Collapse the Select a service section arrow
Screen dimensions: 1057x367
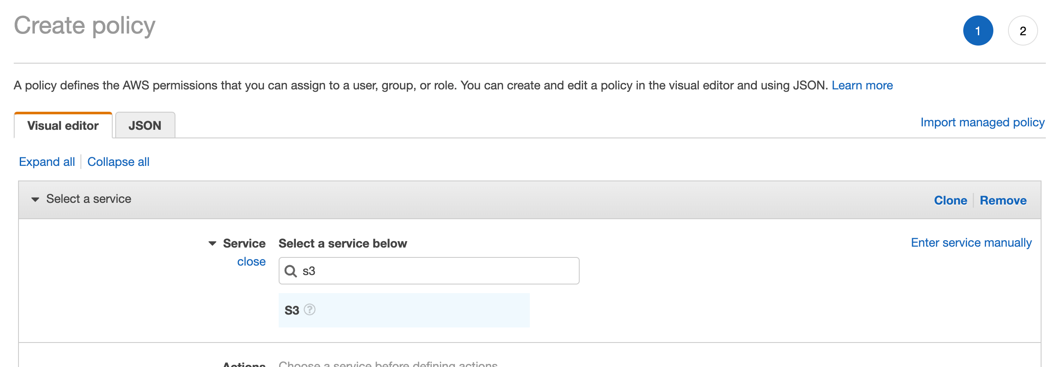pyautogui.click(x=35, y=199)
